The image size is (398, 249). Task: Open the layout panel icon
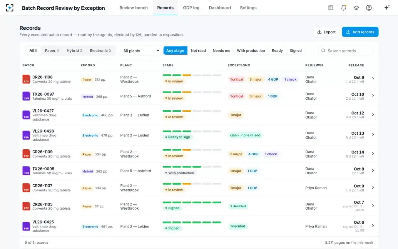(x=331, y=8)
